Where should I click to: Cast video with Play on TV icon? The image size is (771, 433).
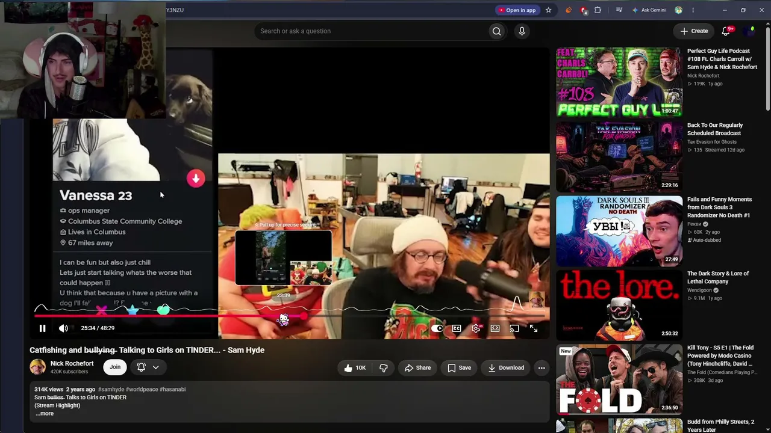click(x=514, y=328)
